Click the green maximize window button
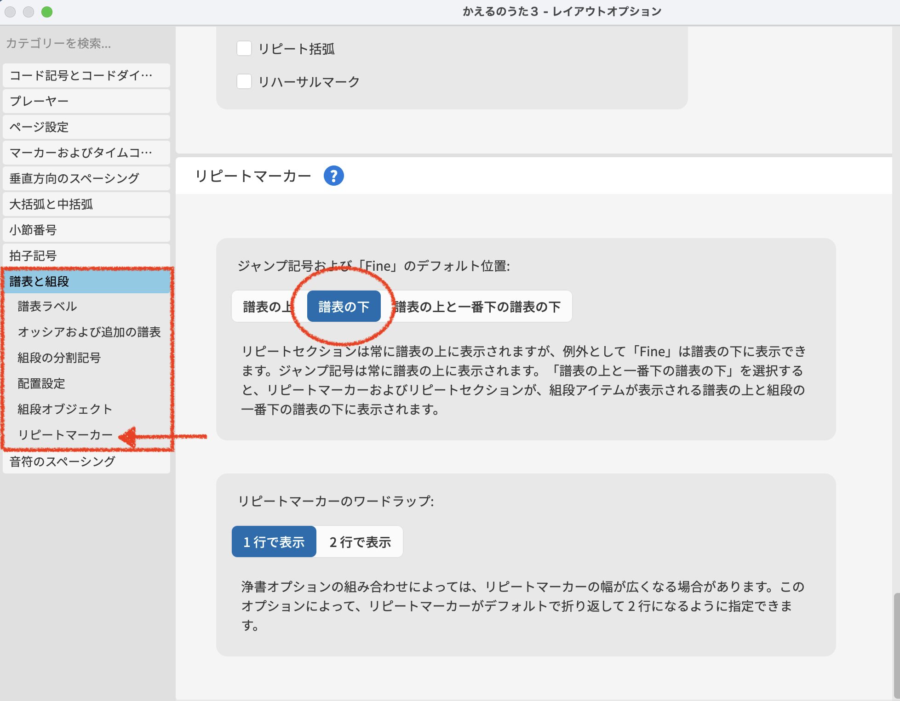This screenshot has height=701, width=900. (47, 12)
